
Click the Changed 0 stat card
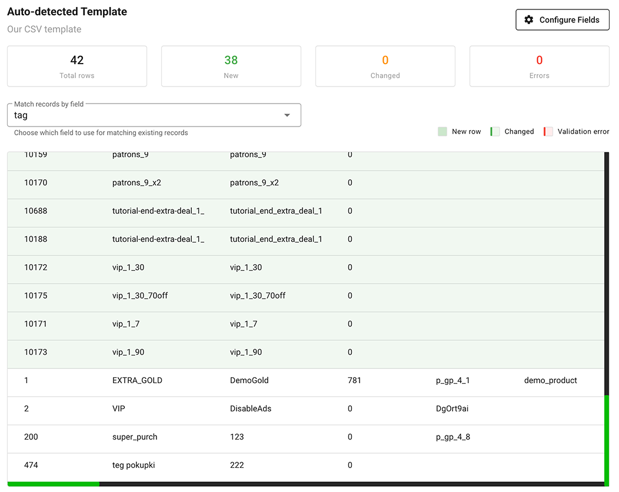coord(385,67)
